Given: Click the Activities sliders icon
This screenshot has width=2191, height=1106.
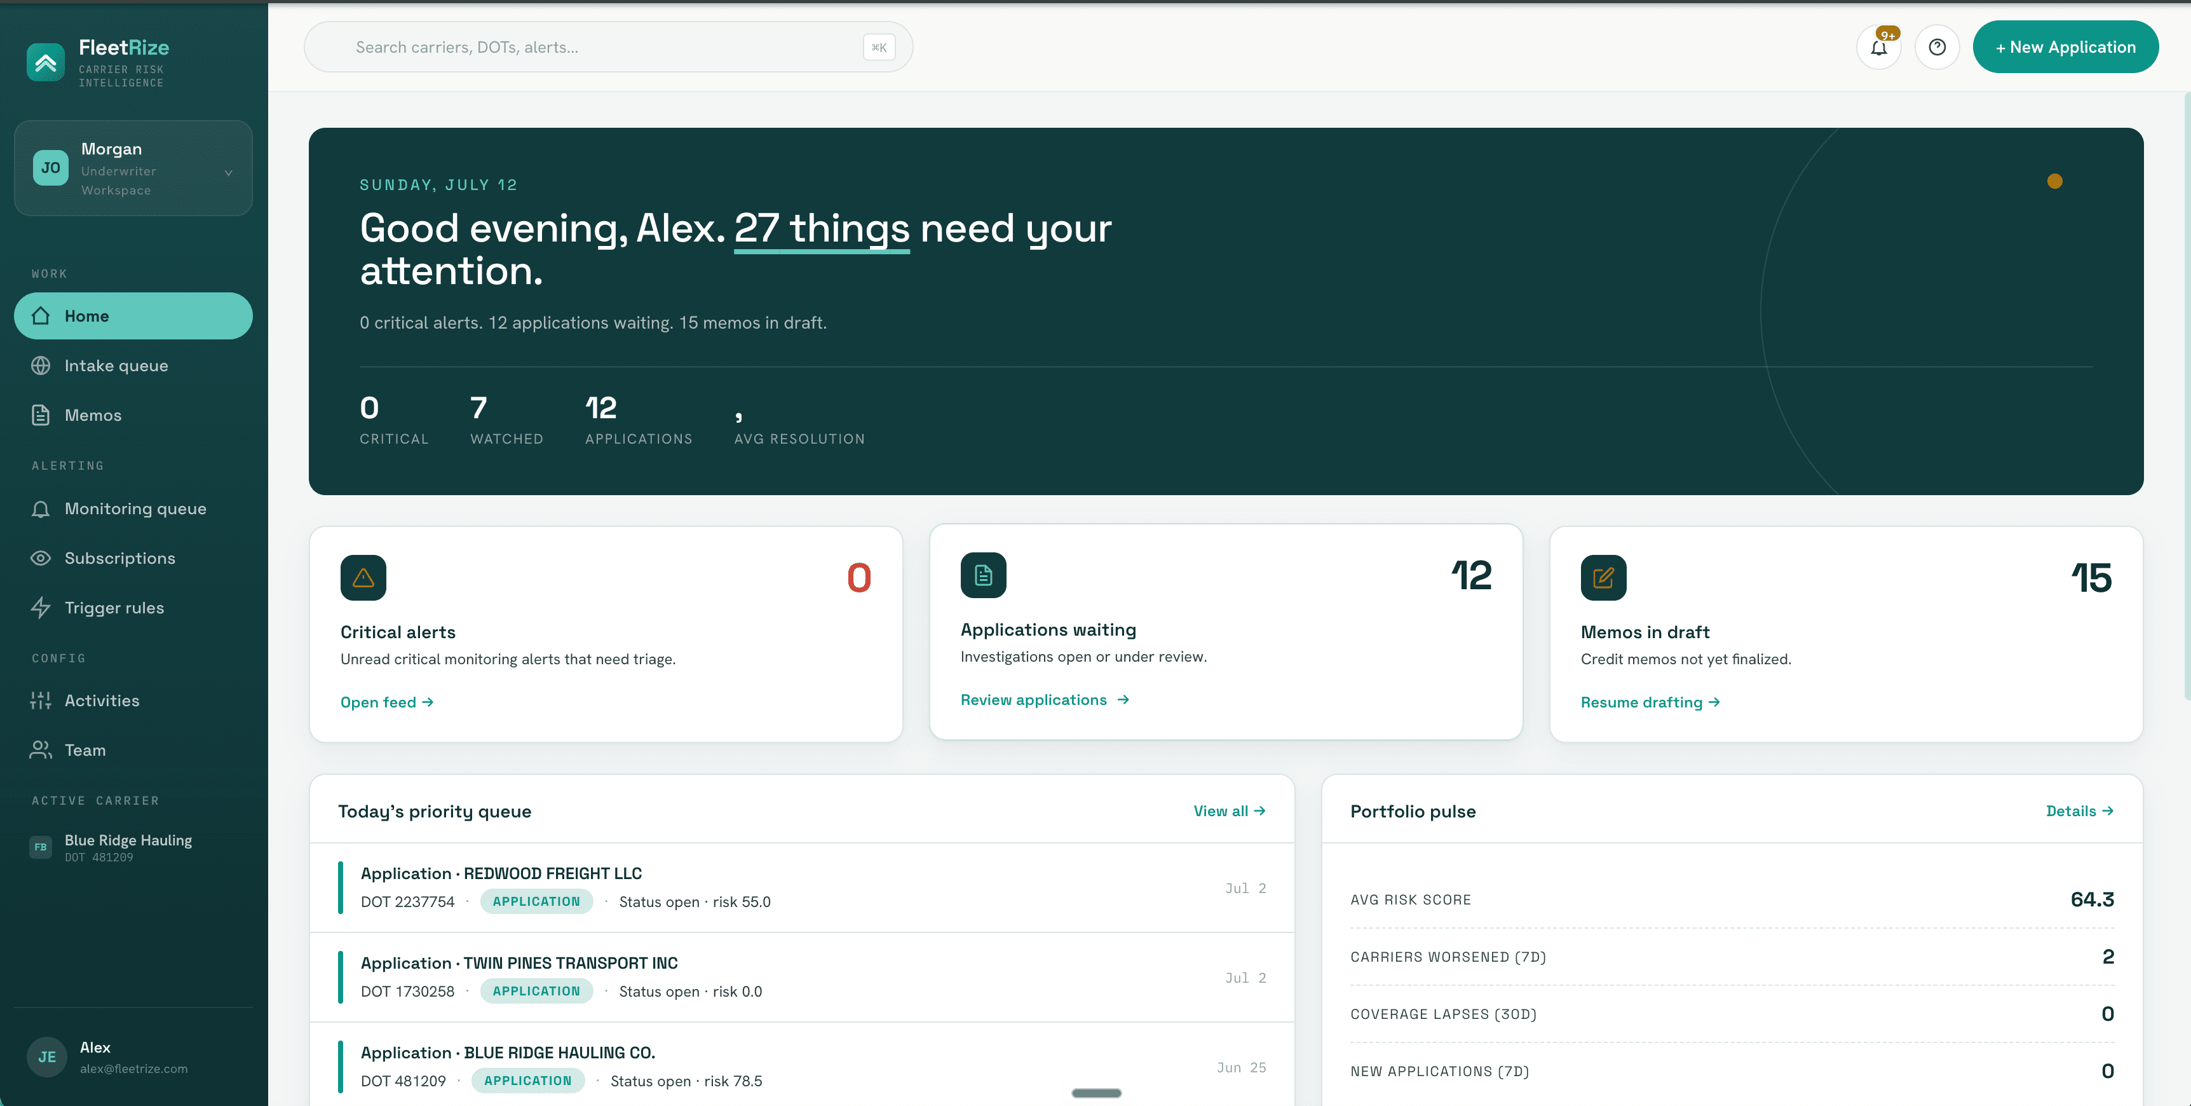Looking at the screenshot, I should pyautogui.click(x=41, y=700).
